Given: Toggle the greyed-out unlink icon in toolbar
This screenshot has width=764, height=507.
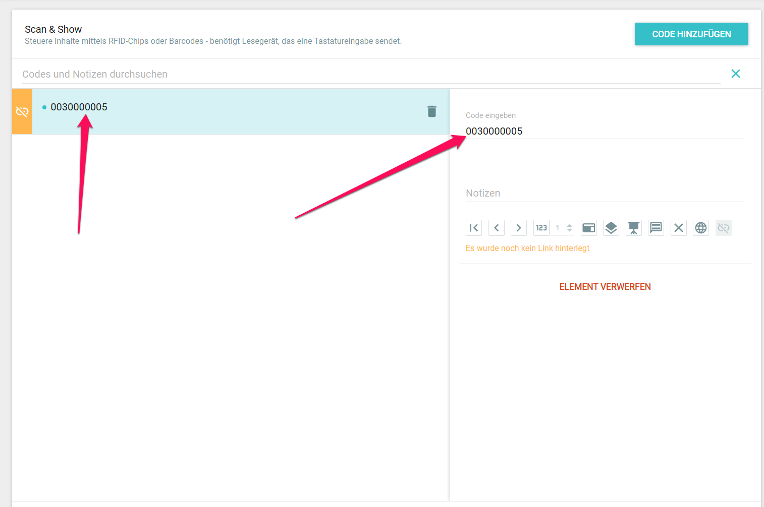Looking at the screenshot, I should [724, 228].
